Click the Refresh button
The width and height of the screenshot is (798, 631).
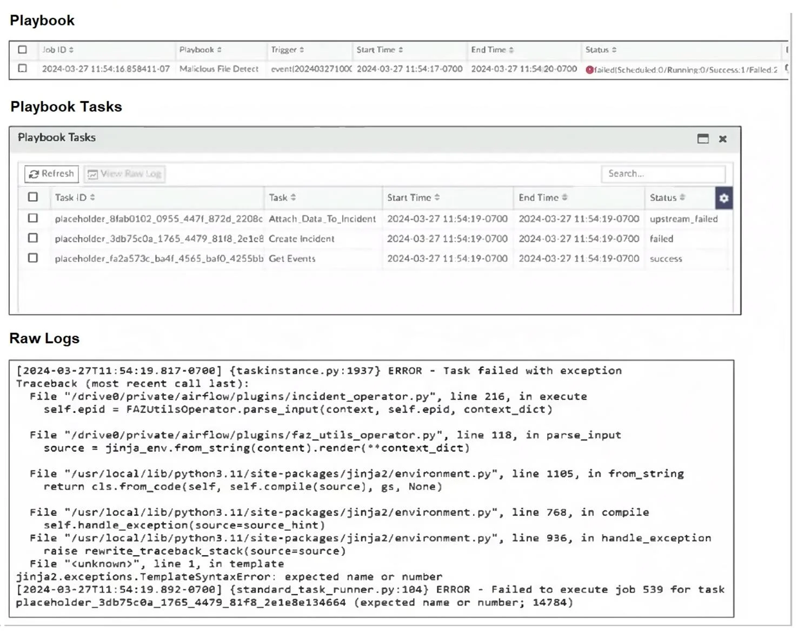coord(51,174)
